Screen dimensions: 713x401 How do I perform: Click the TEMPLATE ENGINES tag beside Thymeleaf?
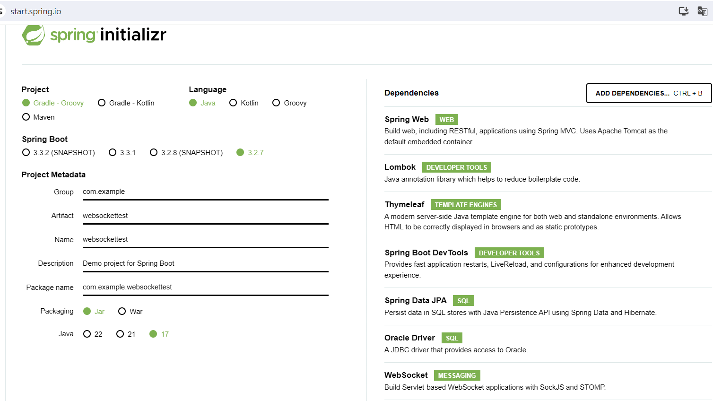click(466, 205)
